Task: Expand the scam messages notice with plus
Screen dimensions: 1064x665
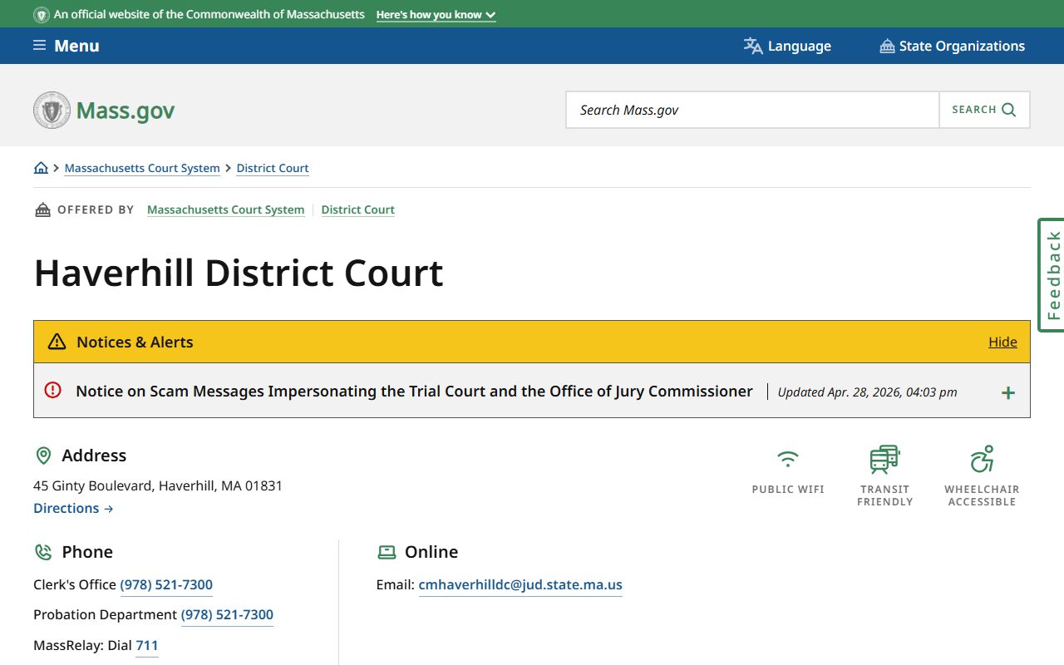Action: (1008, 392)
